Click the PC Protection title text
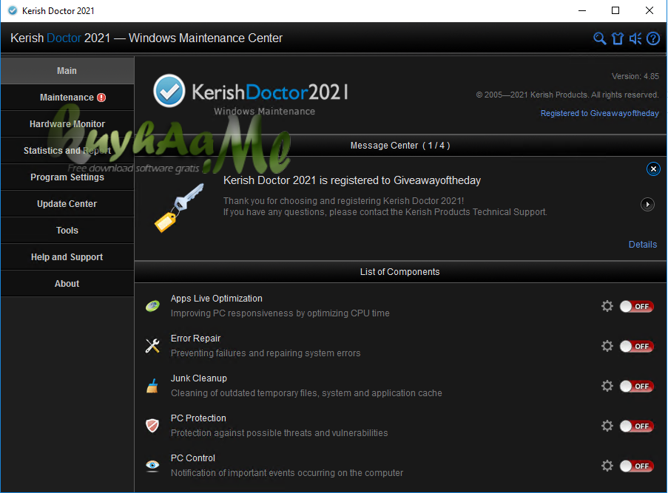 pos(198,418)
